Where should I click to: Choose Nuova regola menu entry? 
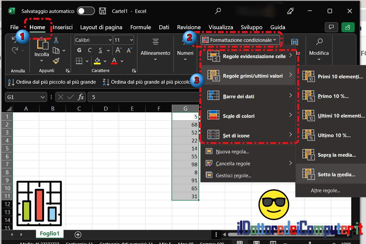[248, 151]
